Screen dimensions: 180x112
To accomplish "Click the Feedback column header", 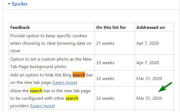I will [x=20, y=28].
